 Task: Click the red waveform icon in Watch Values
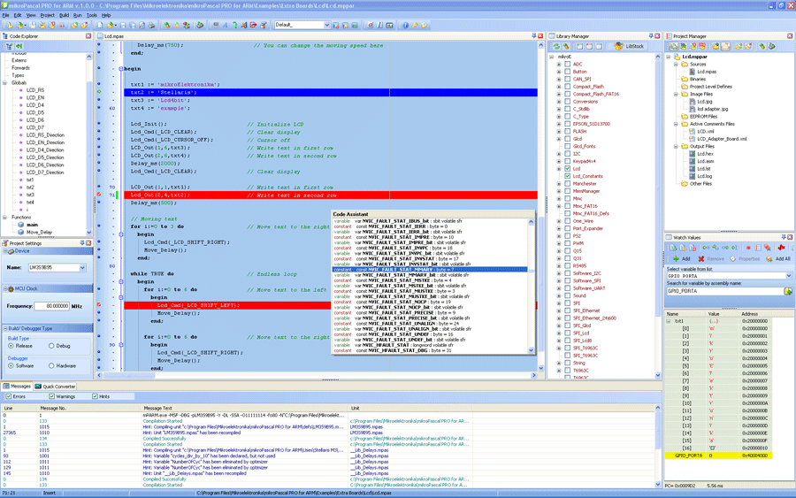pyautogui.click(x=781, y=248)
